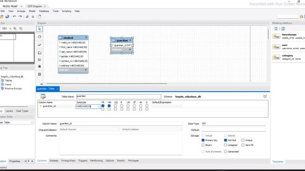The height and width of the screenshot is (171, 305).
Task: Click the redo toolbar icon
Action: pos(20,17)
